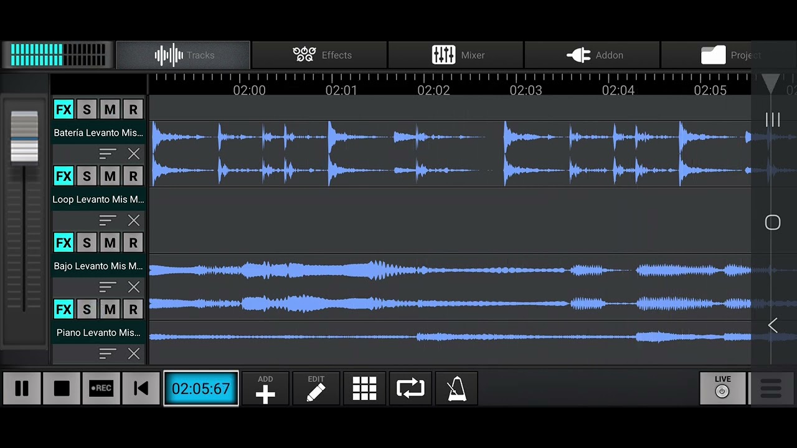Open the hamburger menu at bottom right

coord(771,389)
